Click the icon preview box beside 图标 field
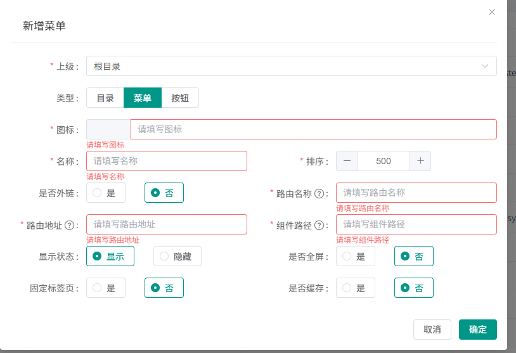This screenshot has height=353, width=516. pos(108,129)
